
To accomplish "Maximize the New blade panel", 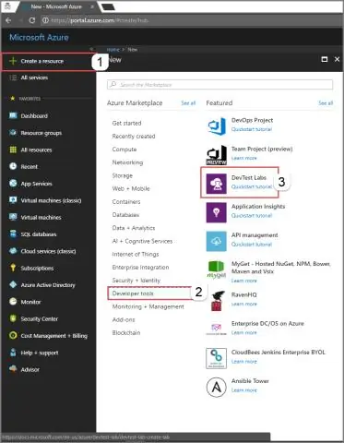I will (x=325, y=59).
